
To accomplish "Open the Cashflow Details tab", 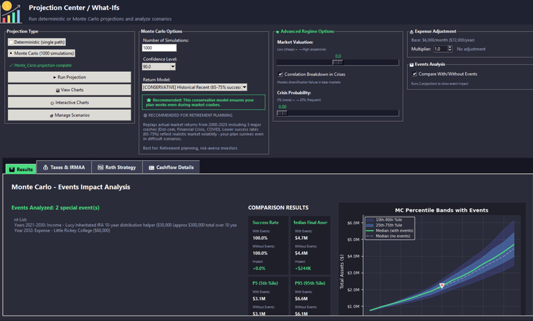I will point(170,168).
